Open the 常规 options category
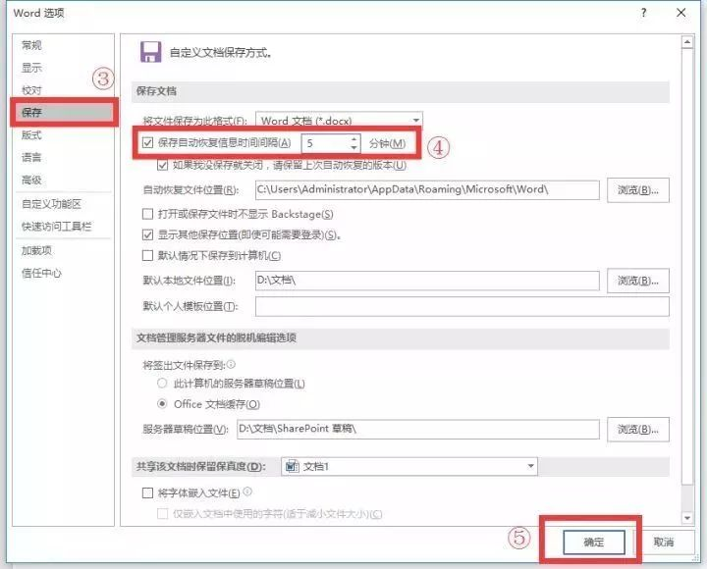Screen dimensions: 707x569 pos(31,45)
